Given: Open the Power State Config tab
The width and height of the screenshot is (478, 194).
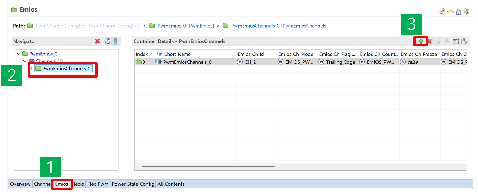Looking at the screenshot, I should [x=133, y=184].
